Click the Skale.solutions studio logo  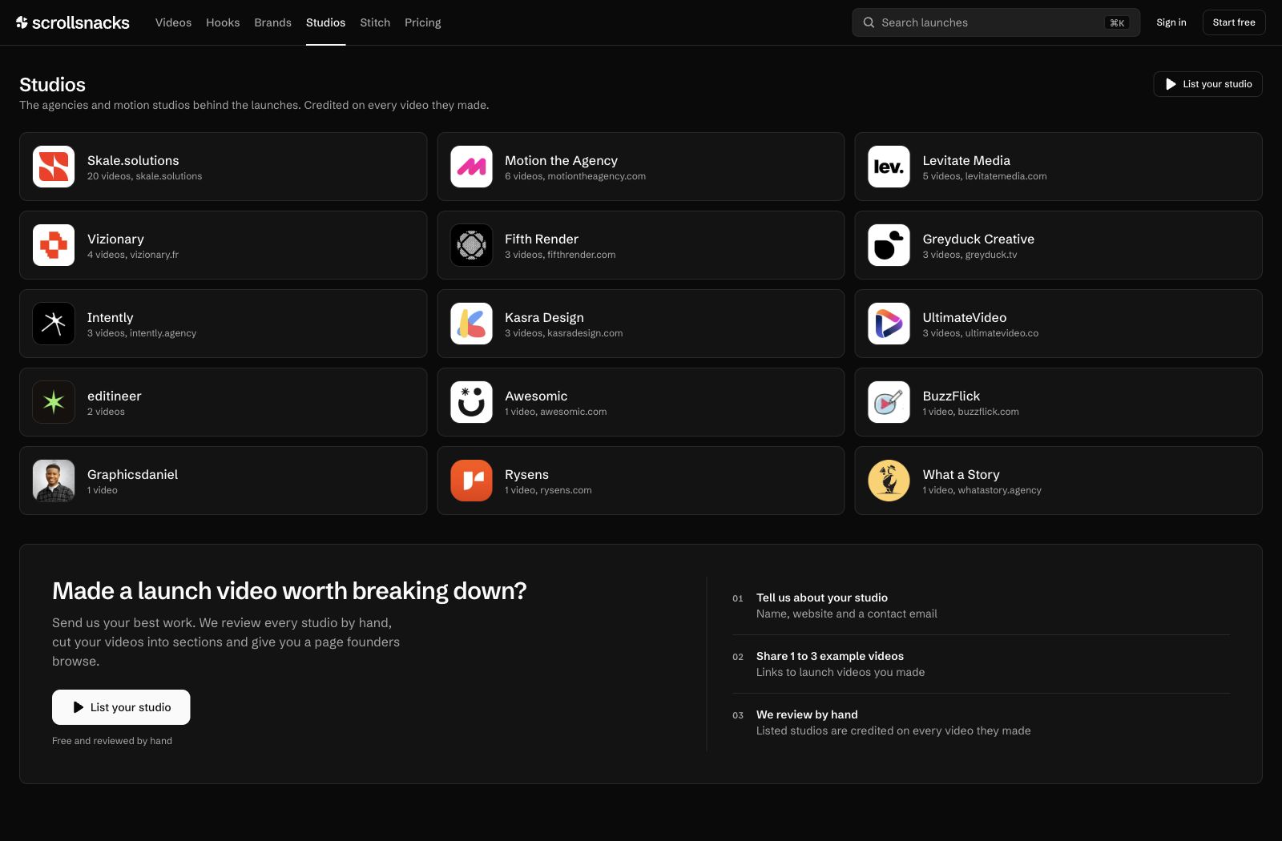point(54,167)
